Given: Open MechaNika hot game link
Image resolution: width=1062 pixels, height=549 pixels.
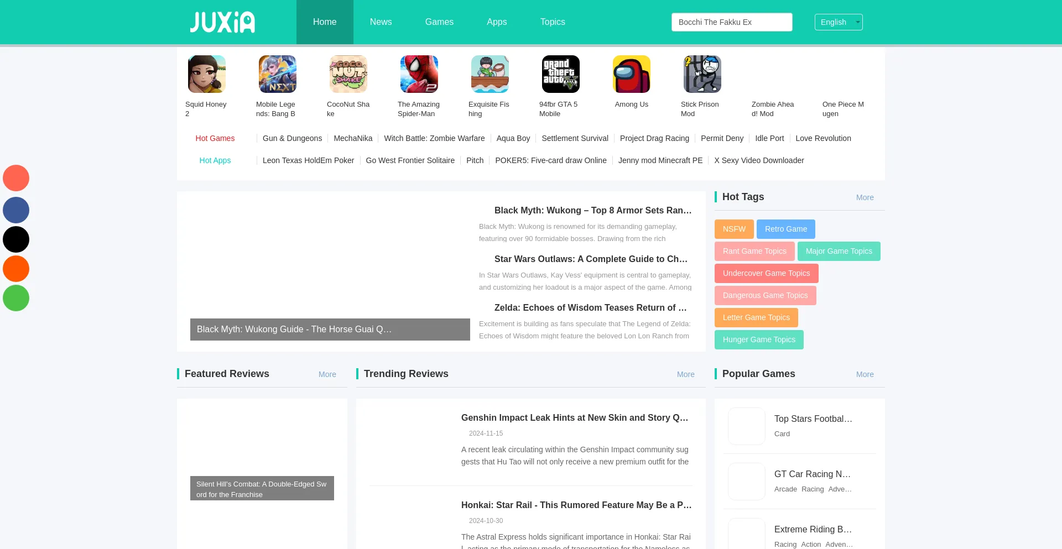Looking at the screenshot, I should [353, 138].
